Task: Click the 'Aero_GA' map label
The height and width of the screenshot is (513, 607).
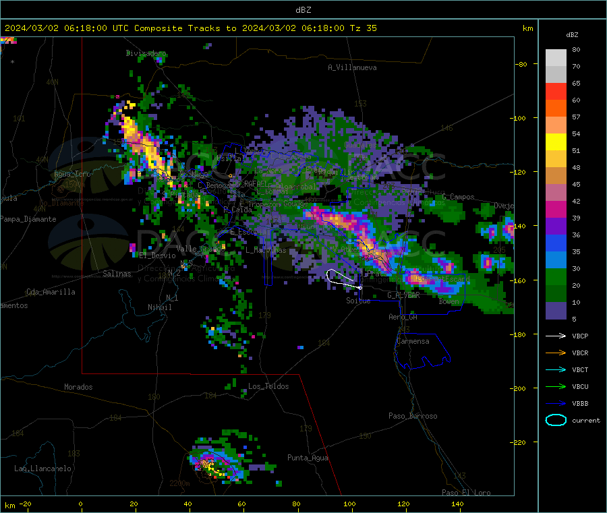Action: 403,317
